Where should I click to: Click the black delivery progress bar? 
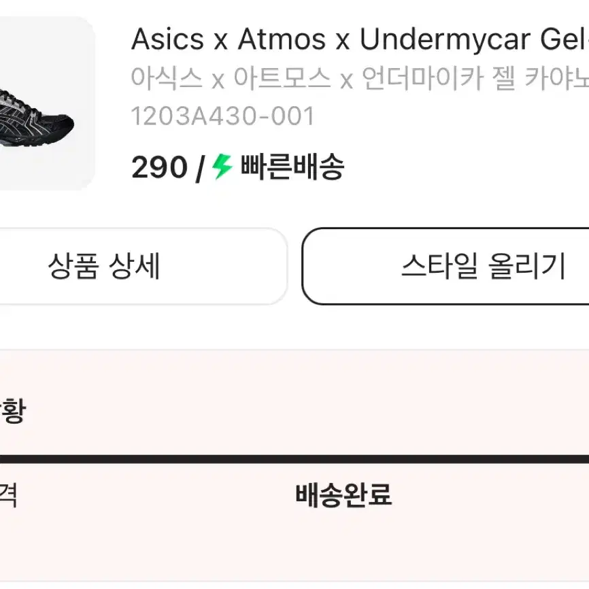294,459
